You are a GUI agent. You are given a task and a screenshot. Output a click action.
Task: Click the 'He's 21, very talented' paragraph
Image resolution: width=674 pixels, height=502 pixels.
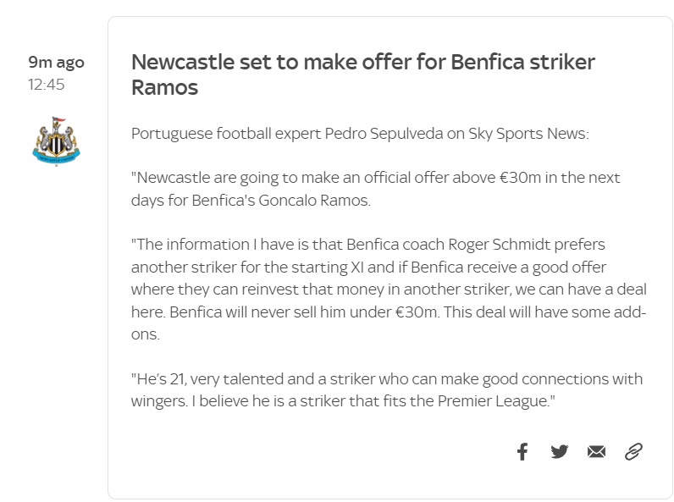click(387, 389)
